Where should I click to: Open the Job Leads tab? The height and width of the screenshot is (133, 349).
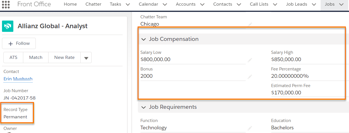pos(297,4)
